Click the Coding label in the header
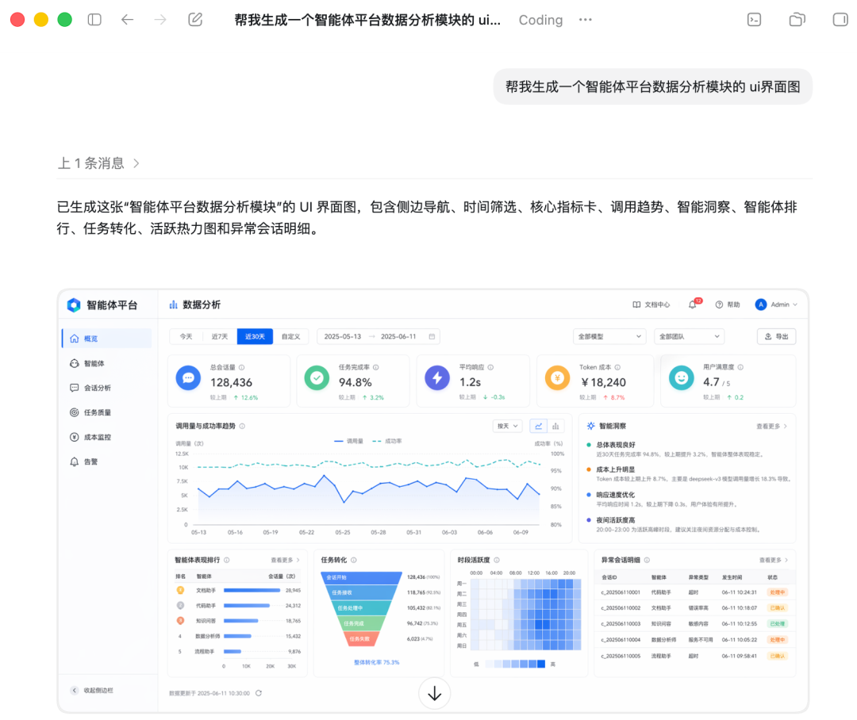Screen dimensions: 857x720 pyautogui.click(x=540, y=20)
